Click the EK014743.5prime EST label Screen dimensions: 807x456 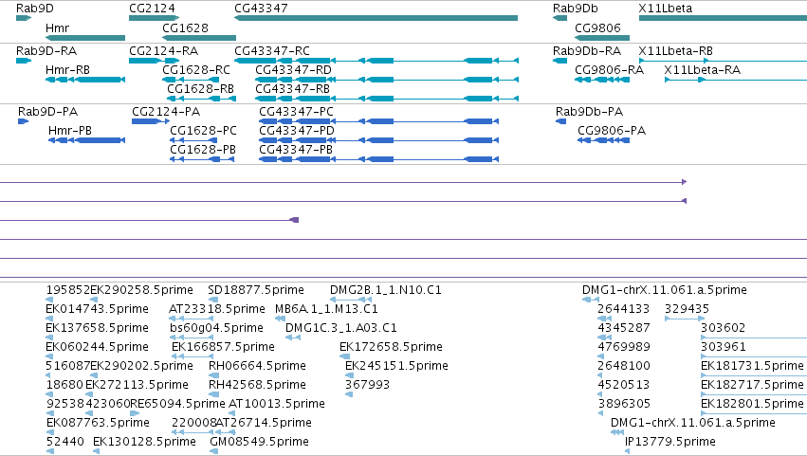pyautogui.click(x=97, y=309)
